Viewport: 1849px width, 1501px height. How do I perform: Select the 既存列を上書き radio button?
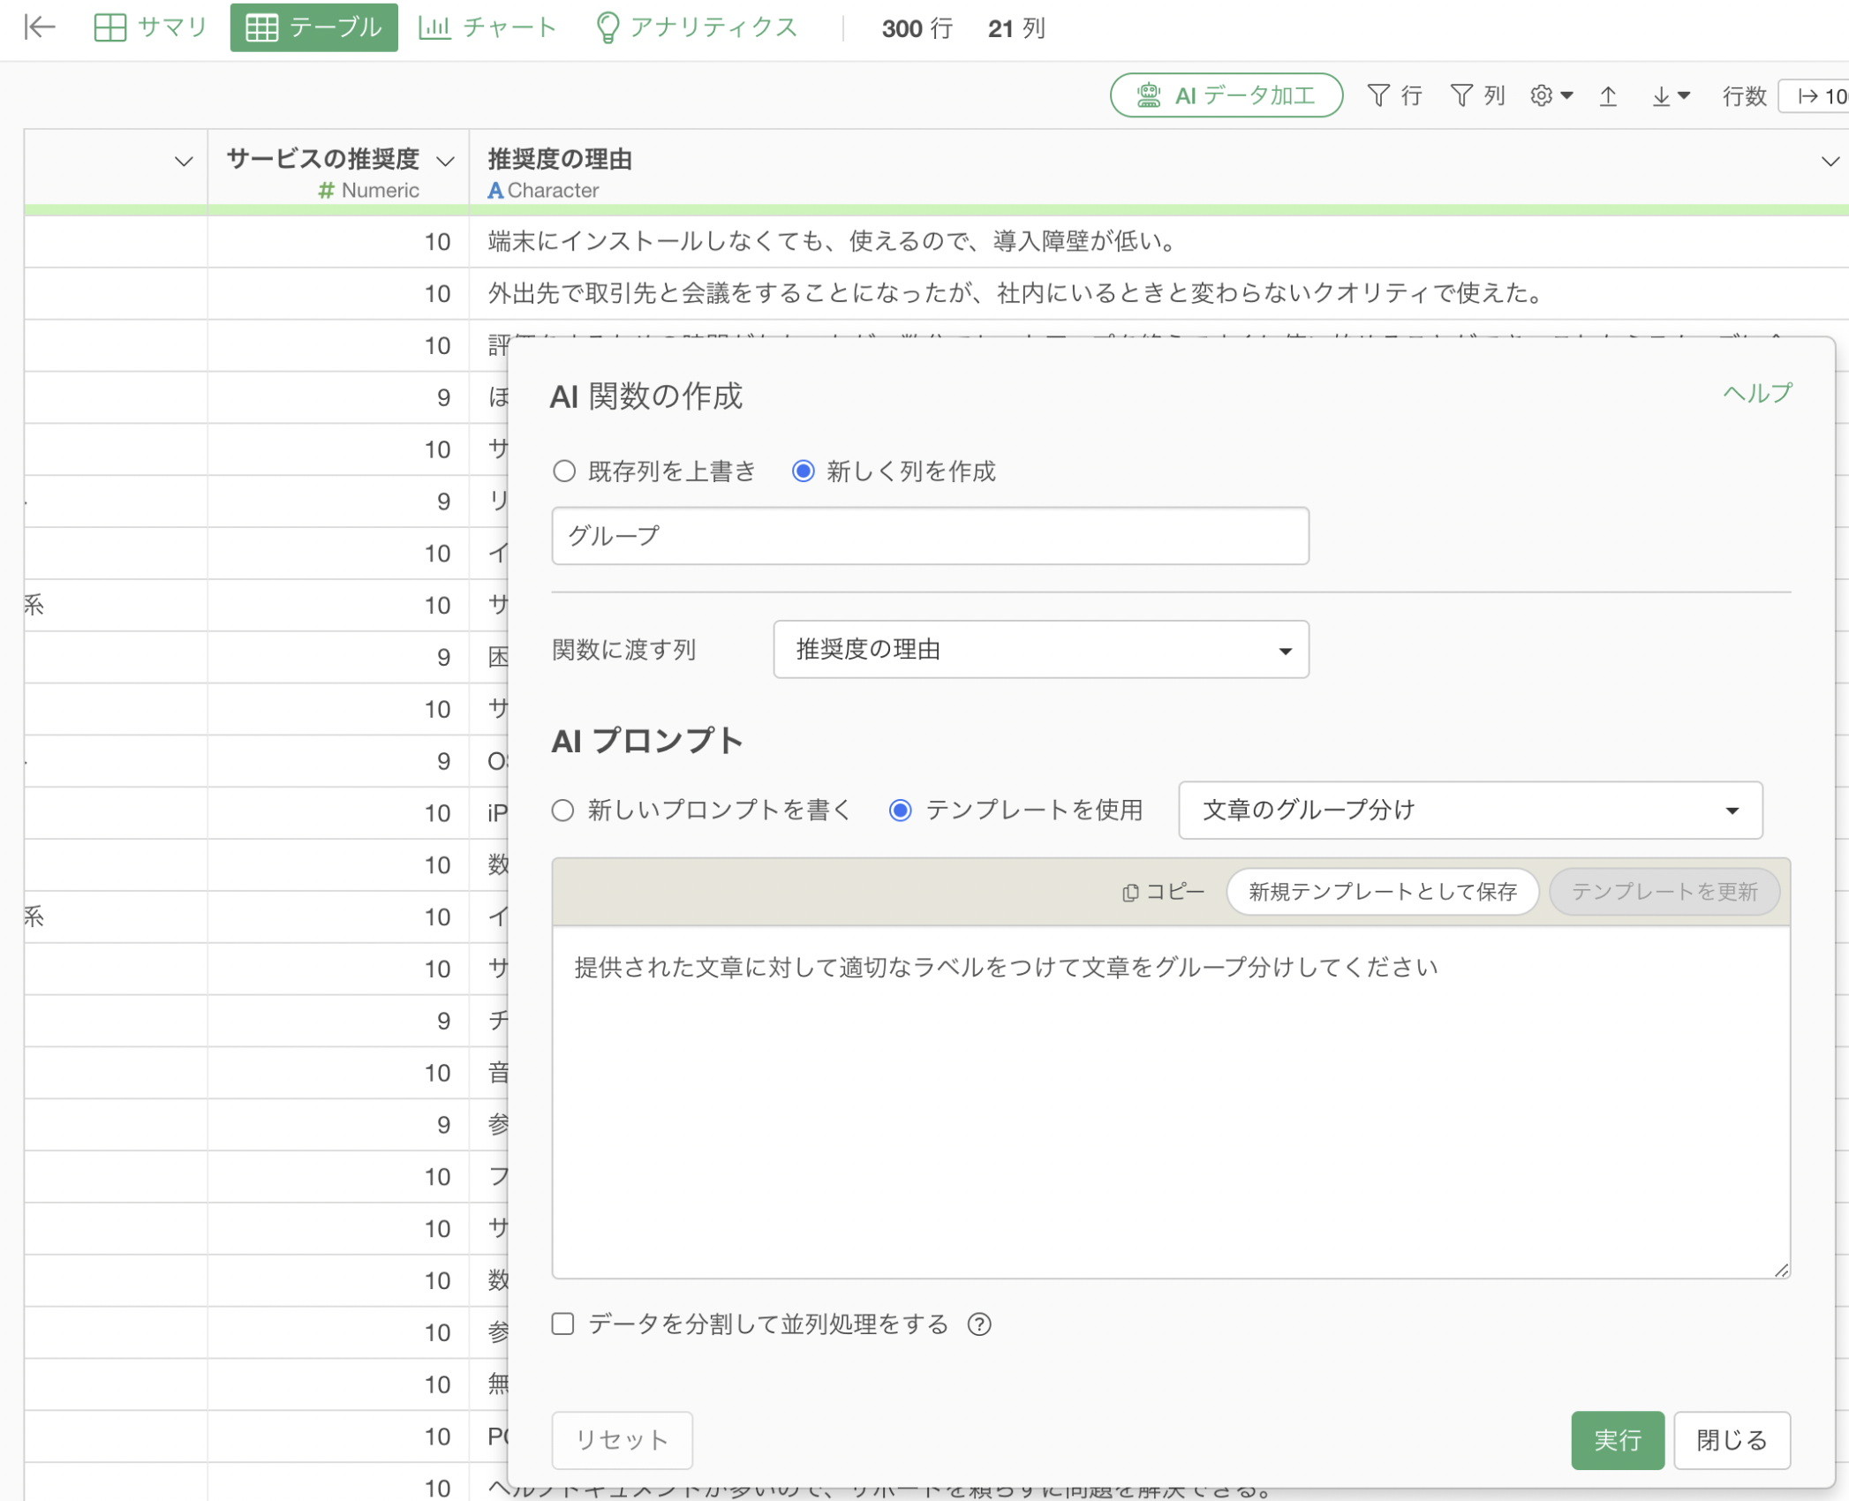(564, 471)
